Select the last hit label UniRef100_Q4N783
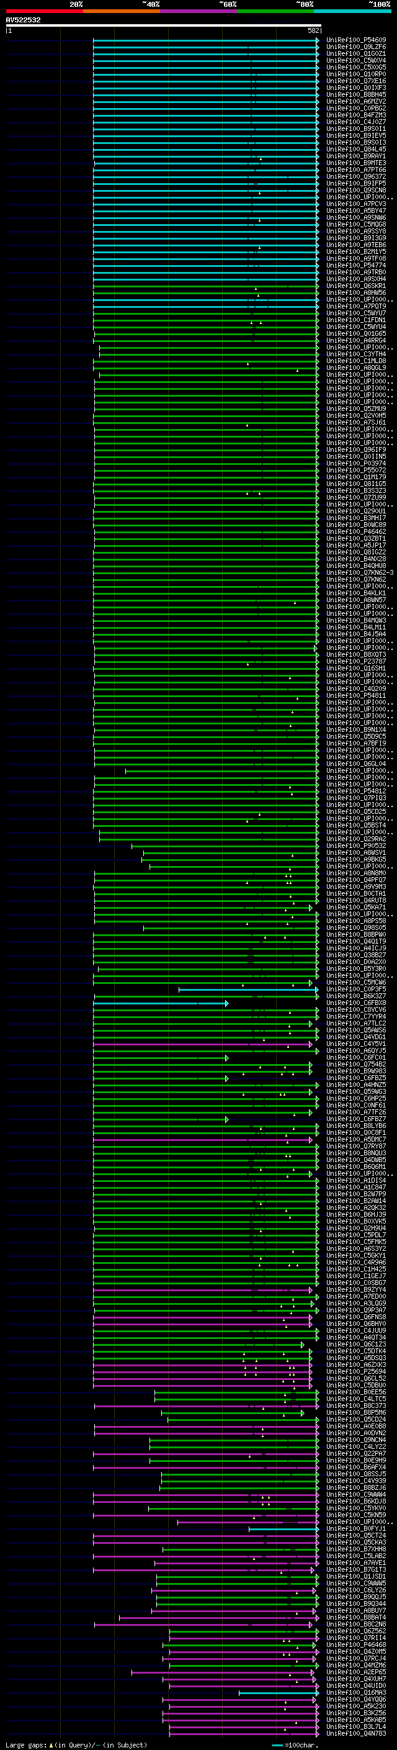The height and width of the screenshot is (1750, 397). pos(355,1733)
